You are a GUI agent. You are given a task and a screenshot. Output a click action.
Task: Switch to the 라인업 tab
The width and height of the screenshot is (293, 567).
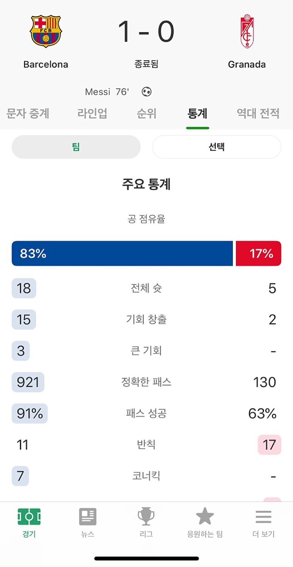tap(92, 114)
